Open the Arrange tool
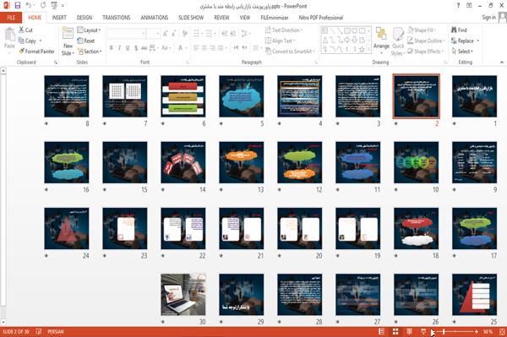507x337 pixels. click(x=381, y=41)
